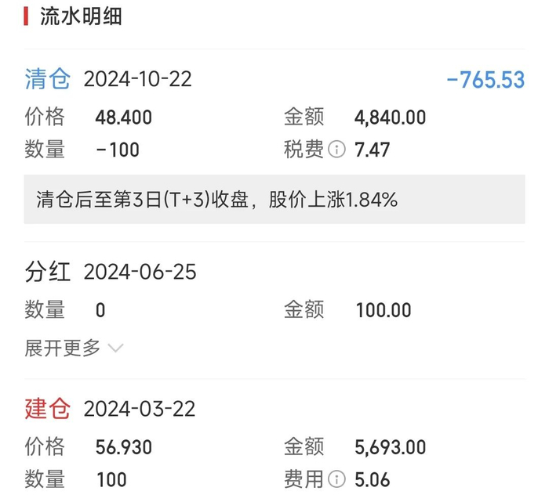Click the dividend amount 100.00
This screenshot has width=549, height=502.
383,310
